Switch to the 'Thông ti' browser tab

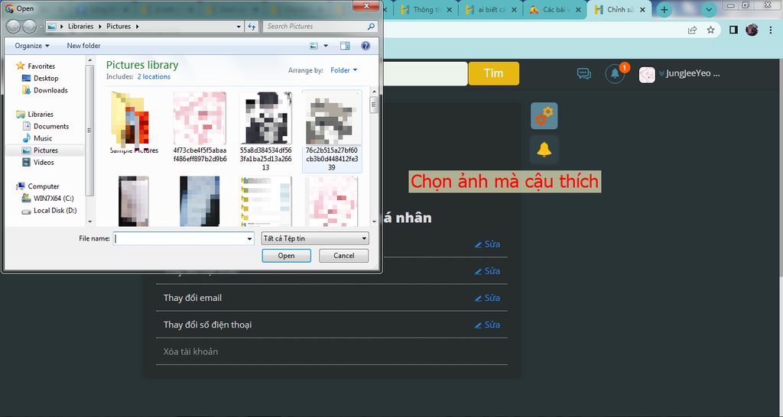[425, 9]
